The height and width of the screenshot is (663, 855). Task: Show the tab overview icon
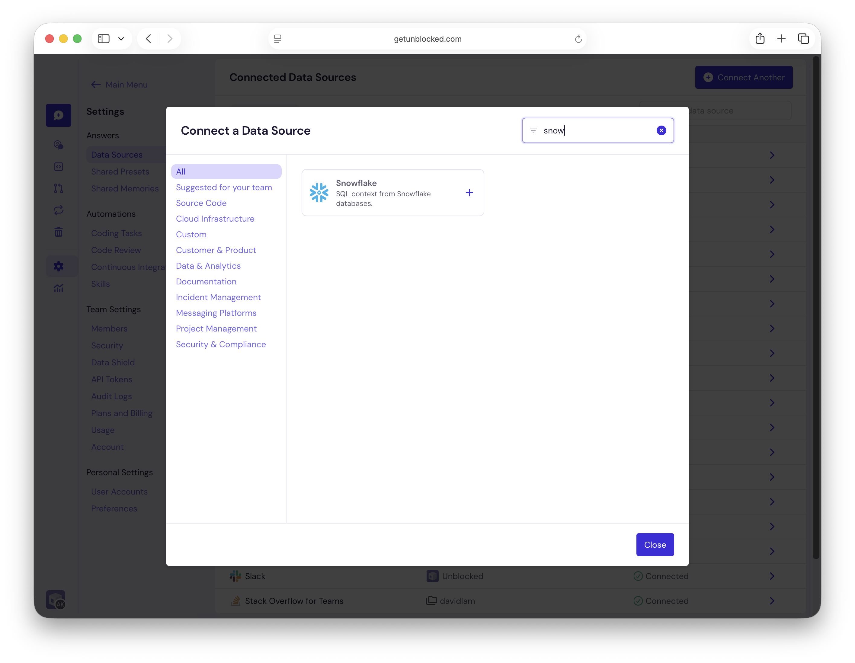point(803,38)
